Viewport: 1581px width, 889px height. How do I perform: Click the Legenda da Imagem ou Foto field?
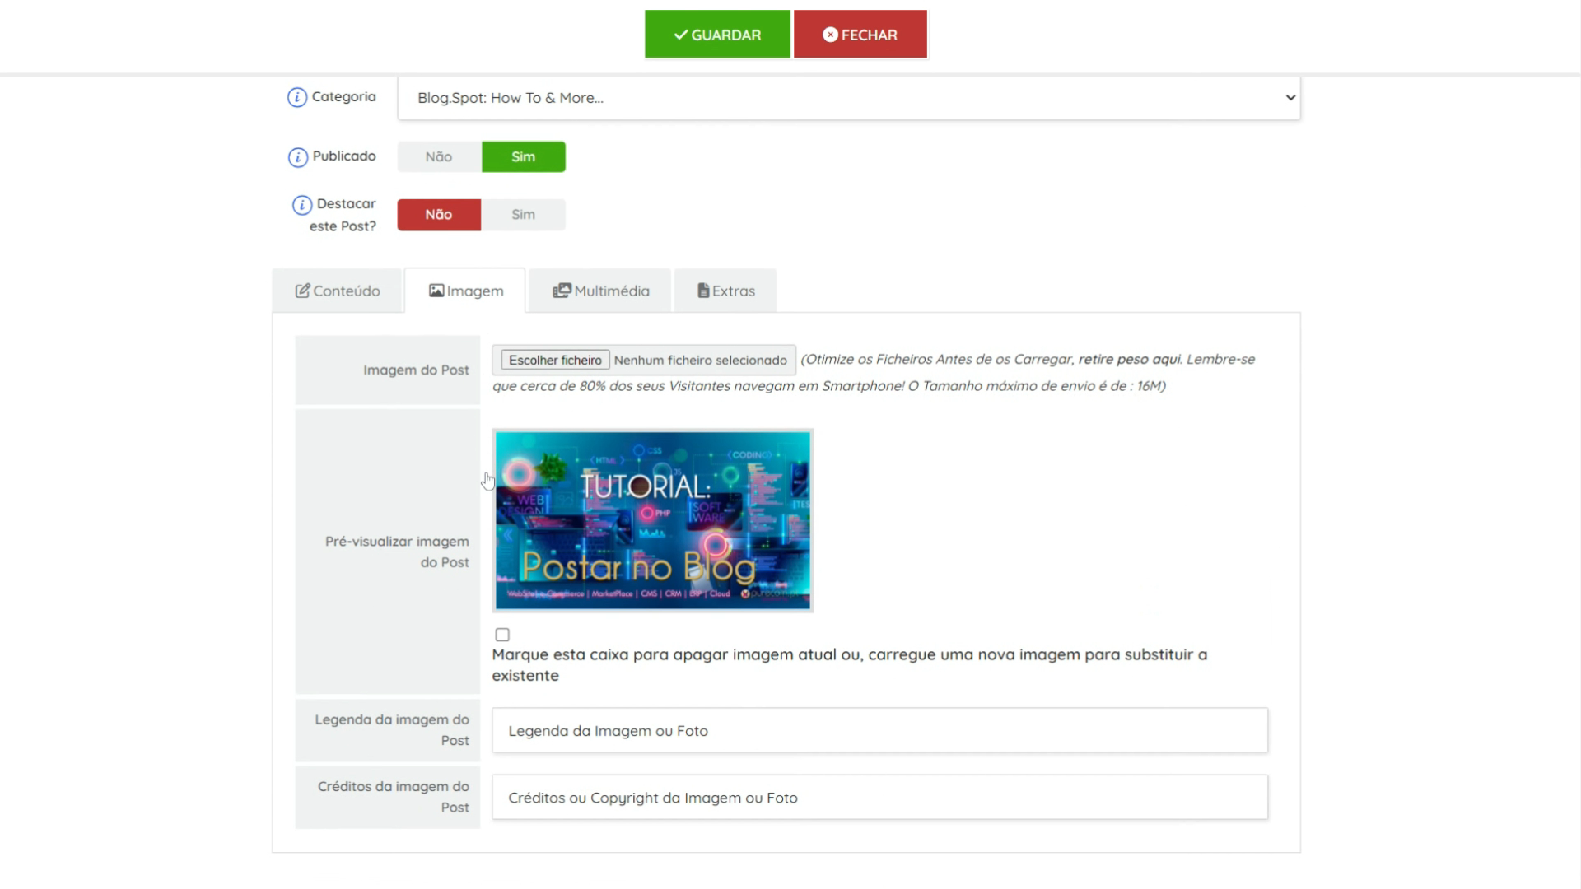click(x=879, y=730)
